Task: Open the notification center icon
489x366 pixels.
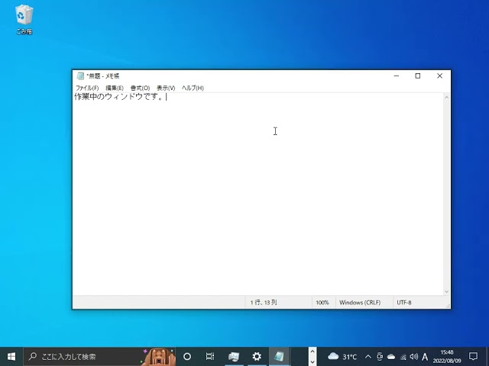Action: [474, 356]
